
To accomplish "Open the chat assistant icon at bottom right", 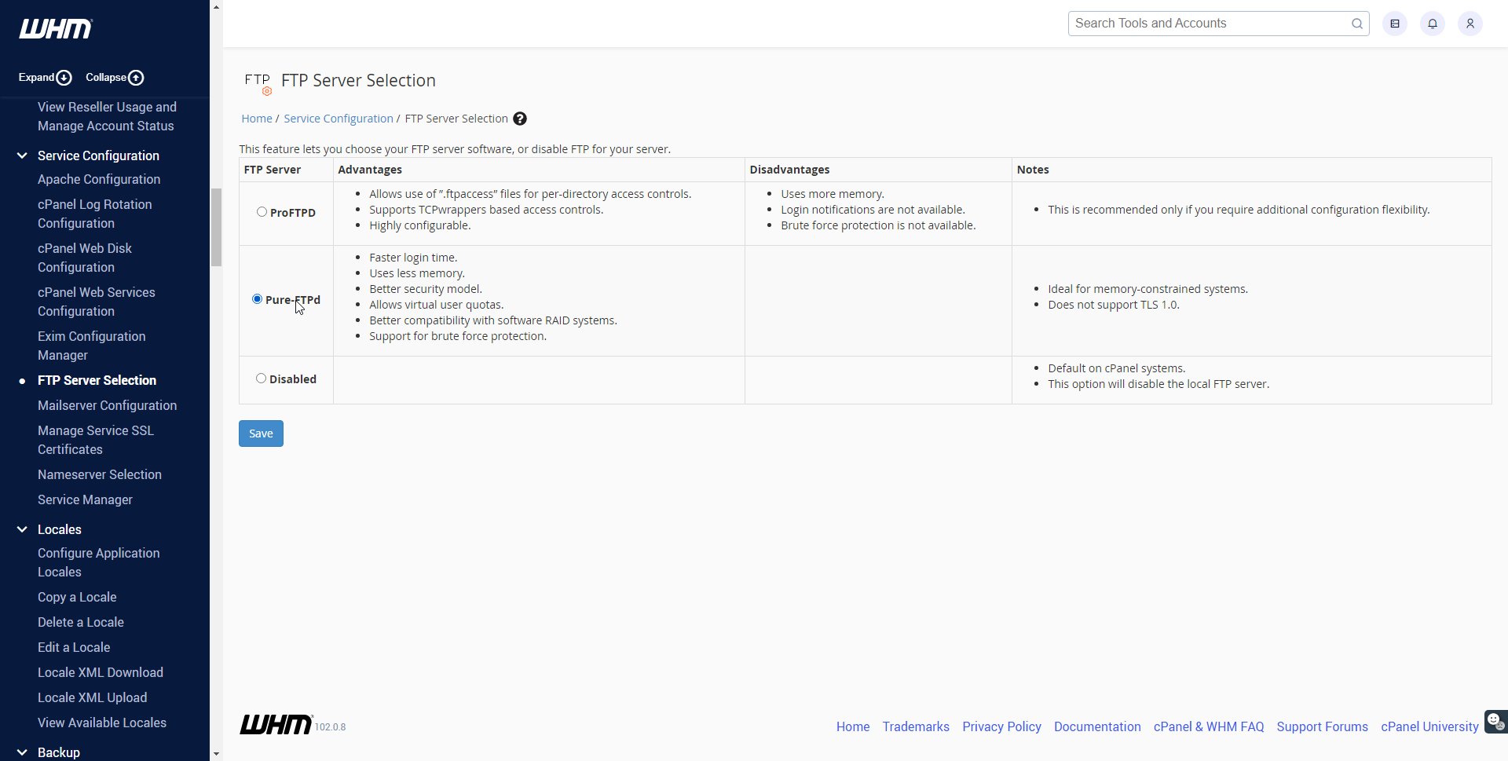I will (1495, 721).
